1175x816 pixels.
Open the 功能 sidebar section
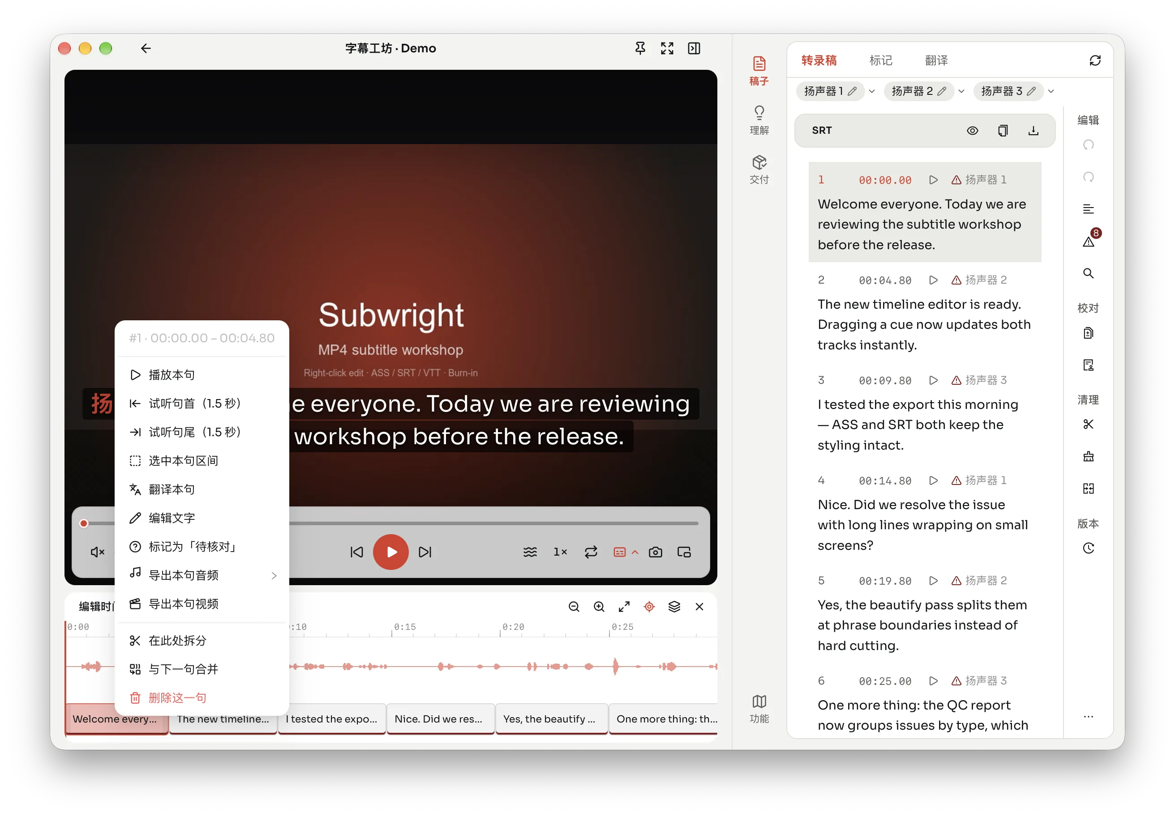(759, 709)
